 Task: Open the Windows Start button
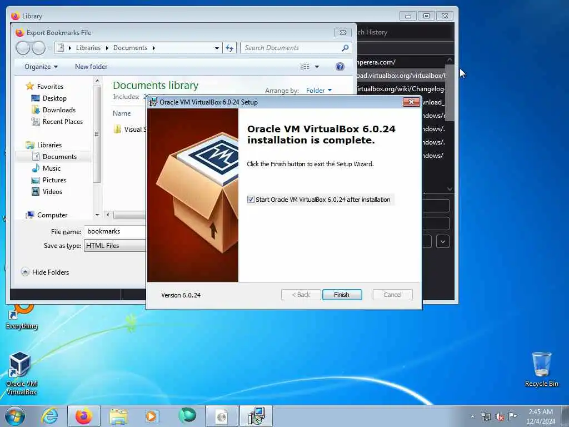click(x=15, y=416)
